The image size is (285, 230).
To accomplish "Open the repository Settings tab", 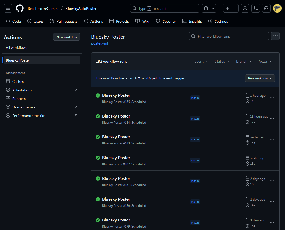I will coord(218,21).
